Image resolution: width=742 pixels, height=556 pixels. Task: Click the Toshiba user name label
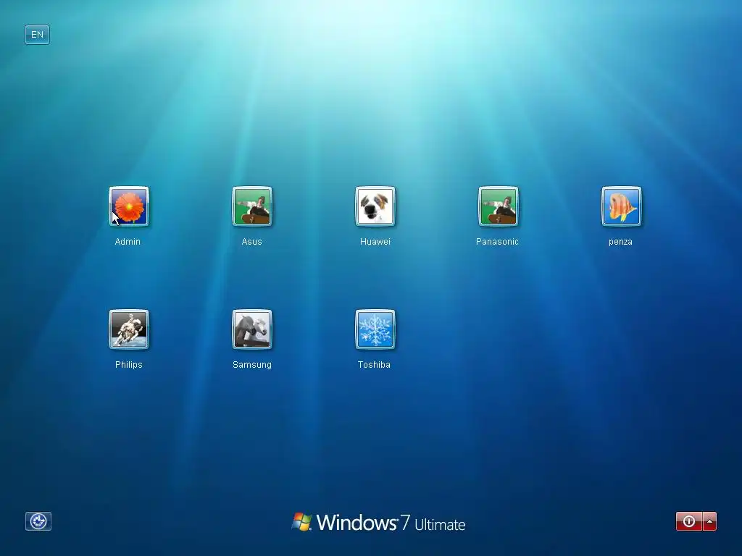tap(375, 365)
